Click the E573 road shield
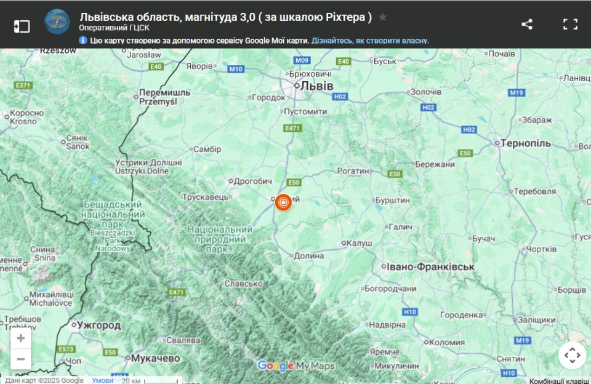The height and width of the screenshot is (384, 591). tap(66, 350)
